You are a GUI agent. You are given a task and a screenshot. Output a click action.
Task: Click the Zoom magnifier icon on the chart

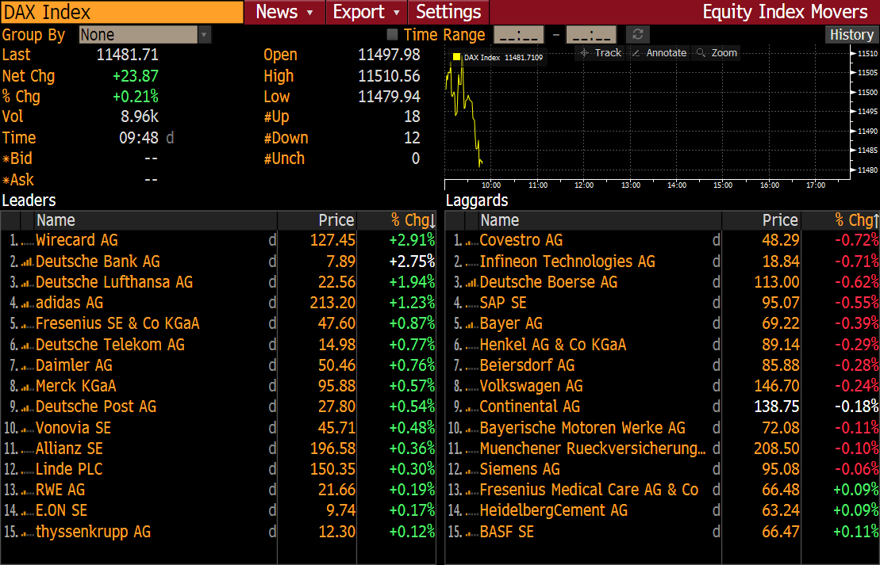tap(701, 52)
